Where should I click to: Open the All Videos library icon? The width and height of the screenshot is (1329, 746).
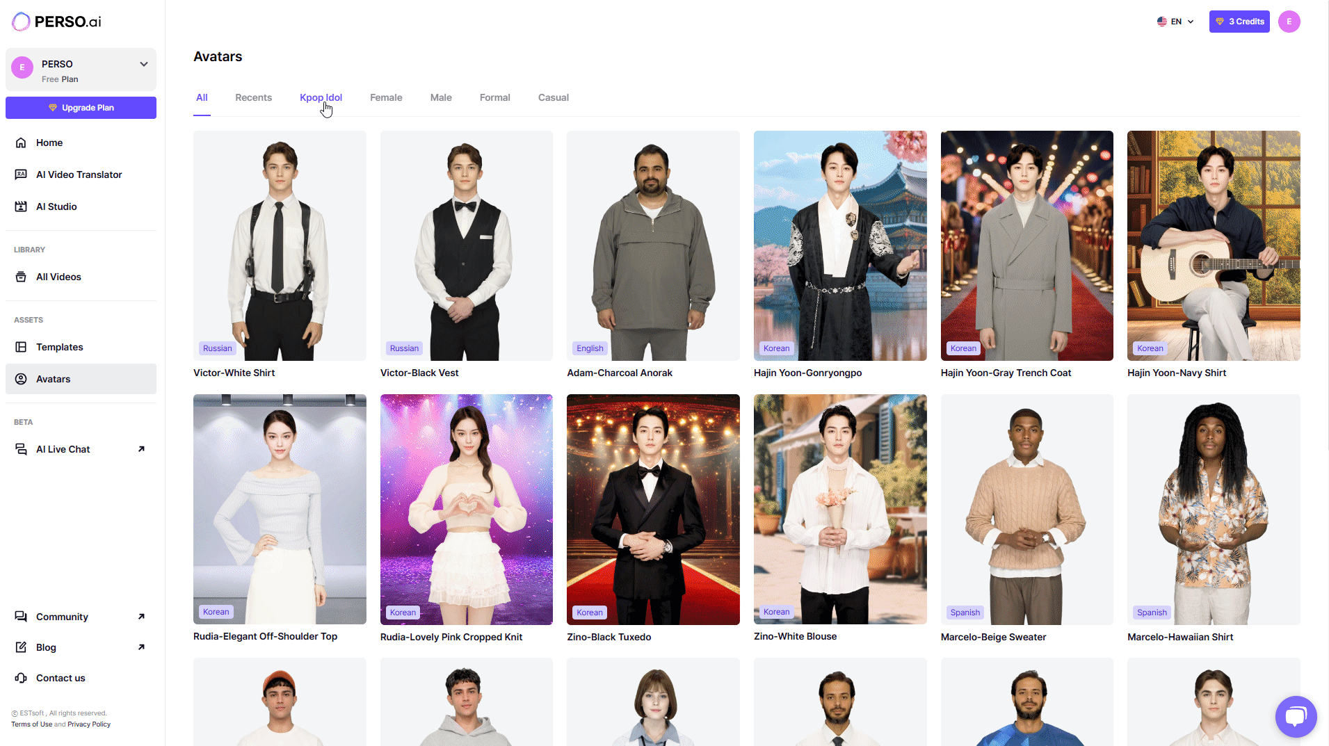point(21,277)
